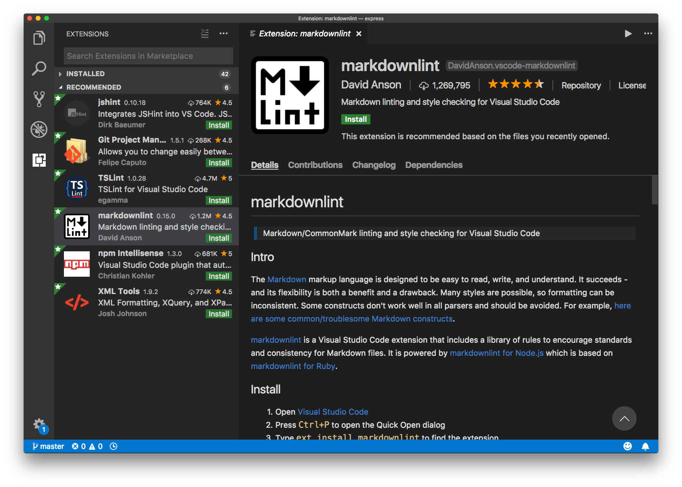682x487 pixels.
Task: Open the Search view in activity bar
Action: [39, 68]
